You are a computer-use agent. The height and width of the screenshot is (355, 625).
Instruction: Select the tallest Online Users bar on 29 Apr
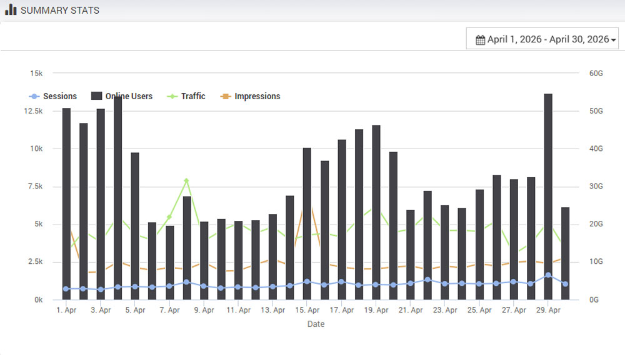click(x=548, y=187)
